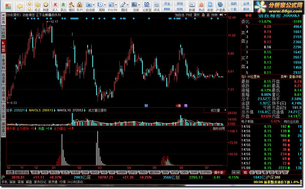Toggle 均线 moving average display
Viewport: 305px width, 189px height.
189,15
